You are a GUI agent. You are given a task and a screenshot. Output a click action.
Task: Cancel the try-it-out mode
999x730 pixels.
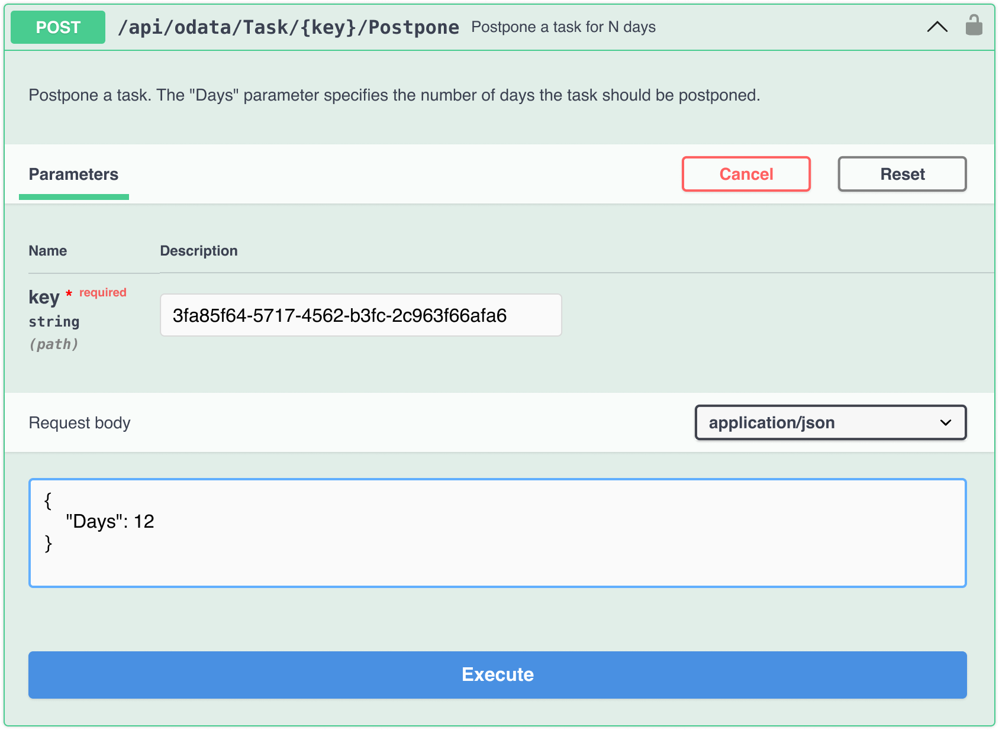[x=746, y=174]
